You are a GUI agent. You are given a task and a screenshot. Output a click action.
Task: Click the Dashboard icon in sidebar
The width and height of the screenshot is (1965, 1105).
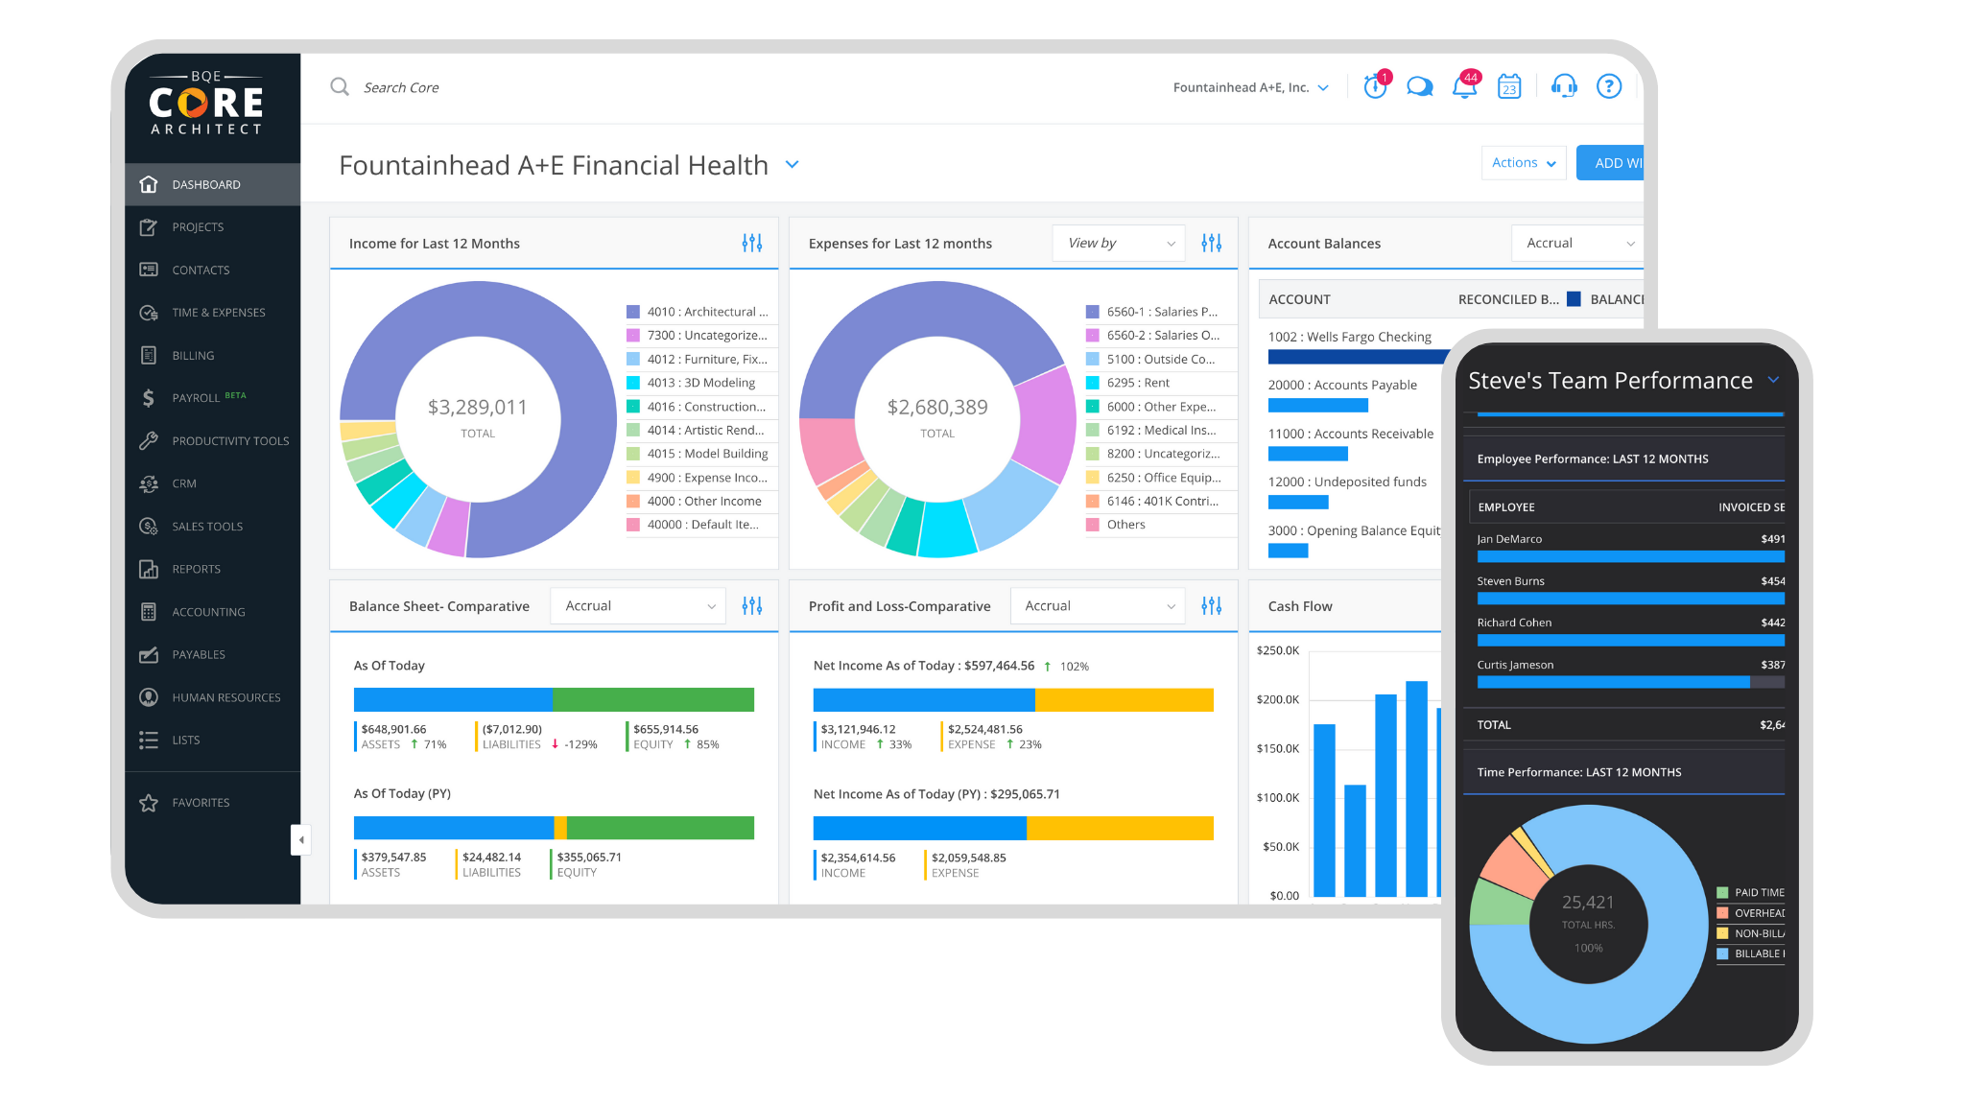pos(149,183)
